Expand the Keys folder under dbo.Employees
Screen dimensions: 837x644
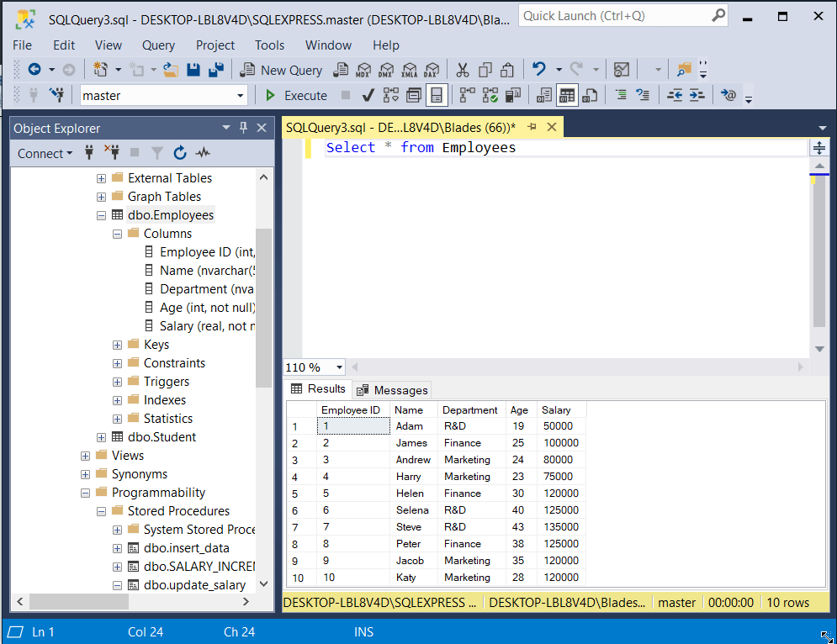tap(117, 344)
